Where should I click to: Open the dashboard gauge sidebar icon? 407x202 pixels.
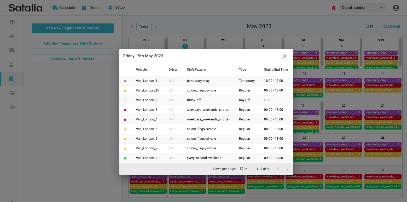tap(12, 36)
